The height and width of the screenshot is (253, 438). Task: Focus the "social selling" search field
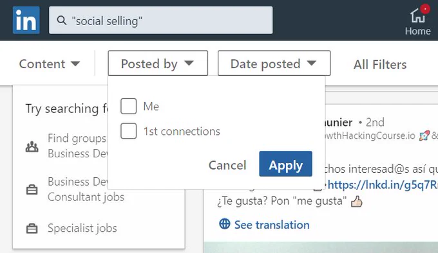[x=160, y=21]
